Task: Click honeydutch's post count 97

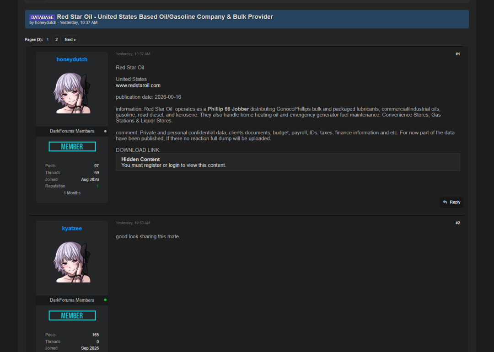Action: (x=97, y=166)
